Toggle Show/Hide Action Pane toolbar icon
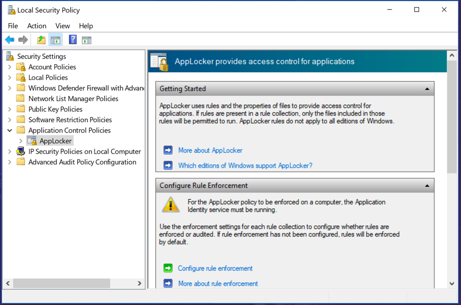The image size is (461, 305). [x=87, y=40]
